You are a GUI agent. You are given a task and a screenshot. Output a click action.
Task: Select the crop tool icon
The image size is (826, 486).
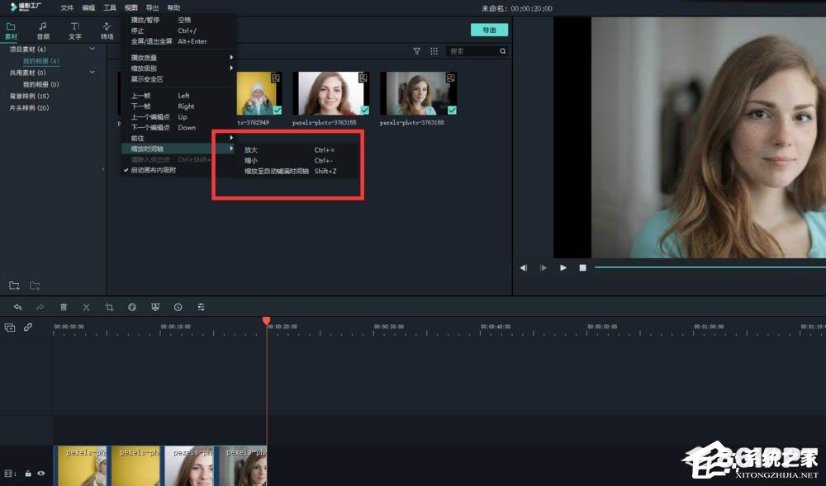pos(109,307)
